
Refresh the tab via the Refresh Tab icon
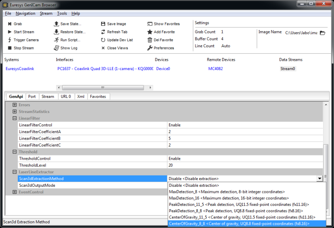[103, 32]
